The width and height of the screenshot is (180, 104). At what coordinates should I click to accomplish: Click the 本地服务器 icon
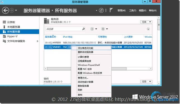point(4,27)
